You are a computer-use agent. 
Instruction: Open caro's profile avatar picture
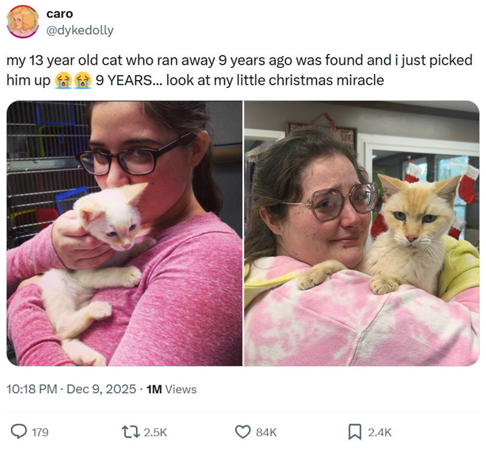(x=22, y=22)
